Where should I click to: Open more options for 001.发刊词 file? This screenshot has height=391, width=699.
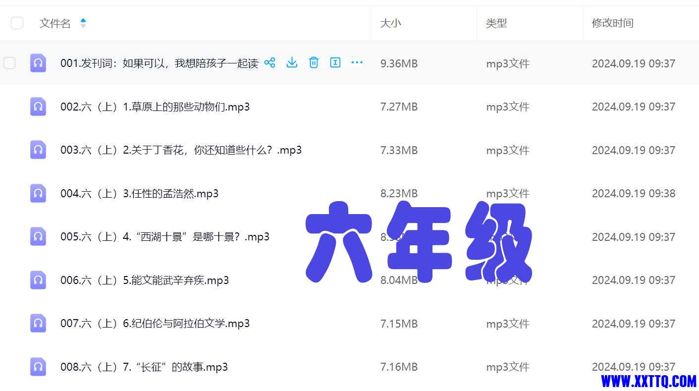[x=357, y=62]
